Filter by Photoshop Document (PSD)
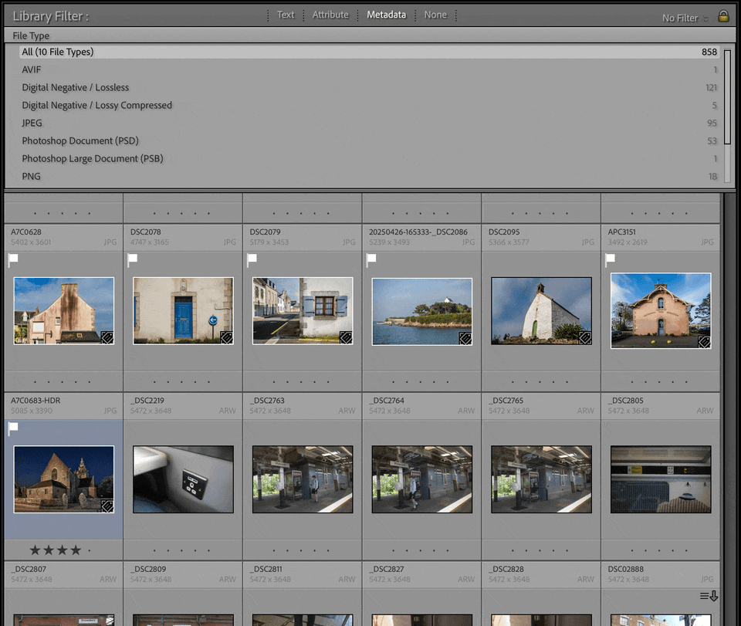 pyautogui.click(x=369, y=140)
